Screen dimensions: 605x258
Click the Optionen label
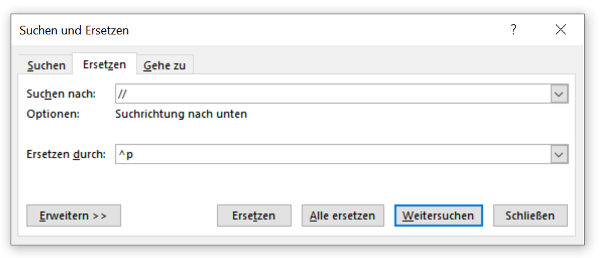(x=53, y=114)
